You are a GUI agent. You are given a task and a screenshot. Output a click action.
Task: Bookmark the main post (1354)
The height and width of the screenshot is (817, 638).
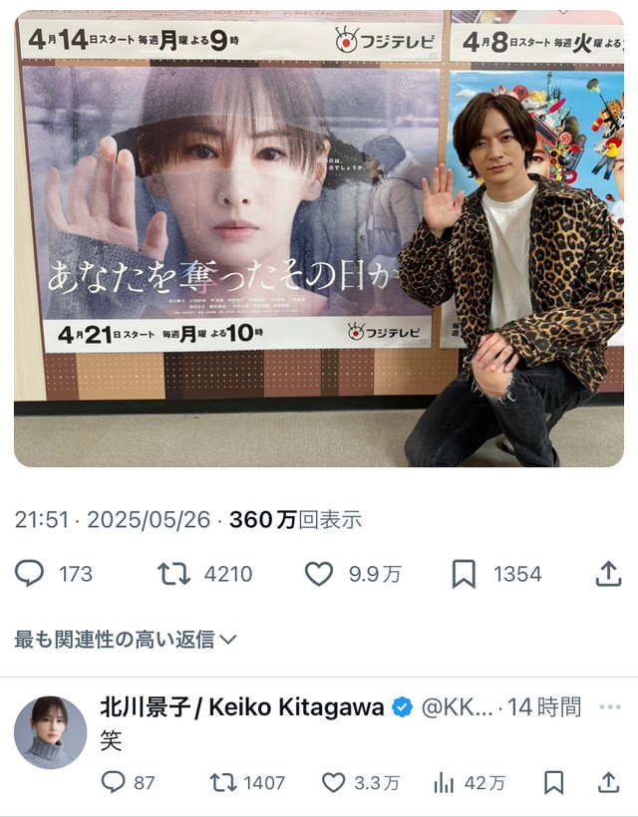click(496, 574)
